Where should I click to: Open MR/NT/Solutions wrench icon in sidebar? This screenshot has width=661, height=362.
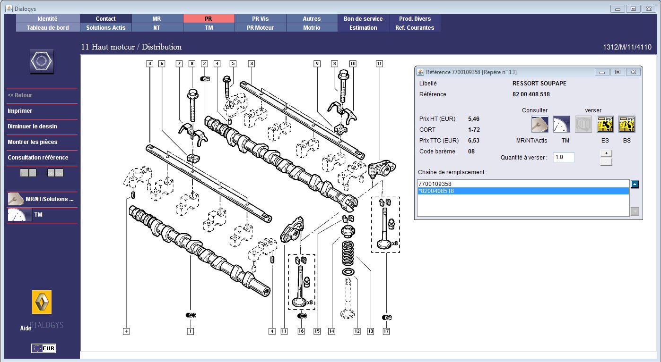(16, 199)
